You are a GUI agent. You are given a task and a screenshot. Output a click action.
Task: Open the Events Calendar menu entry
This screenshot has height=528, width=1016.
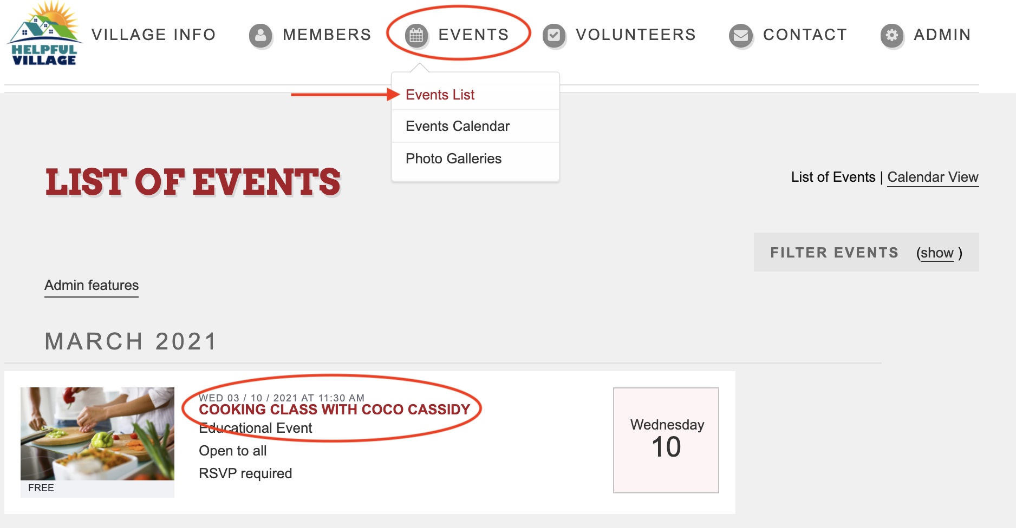(x=457, y=126)
